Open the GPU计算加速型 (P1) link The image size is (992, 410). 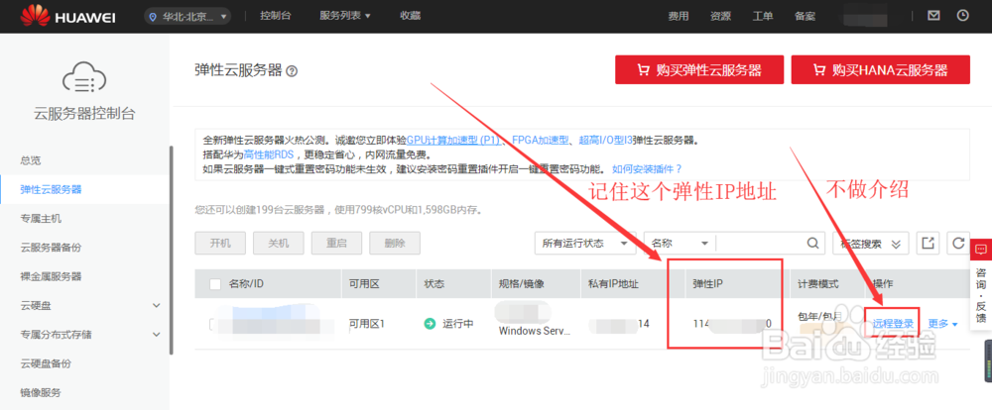[453, 141]
